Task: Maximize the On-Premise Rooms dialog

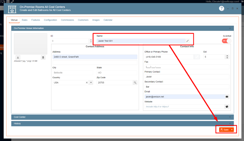Action: tap(232, 8)
